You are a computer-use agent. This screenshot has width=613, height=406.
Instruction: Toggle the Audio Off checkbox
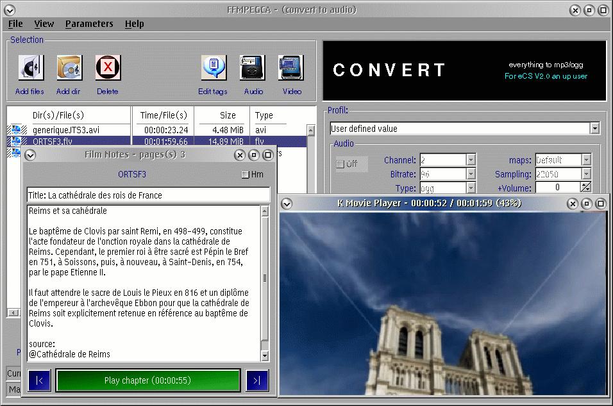coord(340,164)
